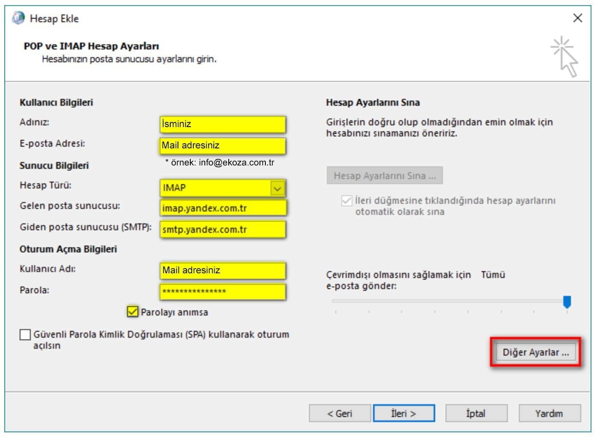The image size is (600, 440).
Task: Click the Giden posta sunucusu (SMTP) field
Action: point(223,229)
